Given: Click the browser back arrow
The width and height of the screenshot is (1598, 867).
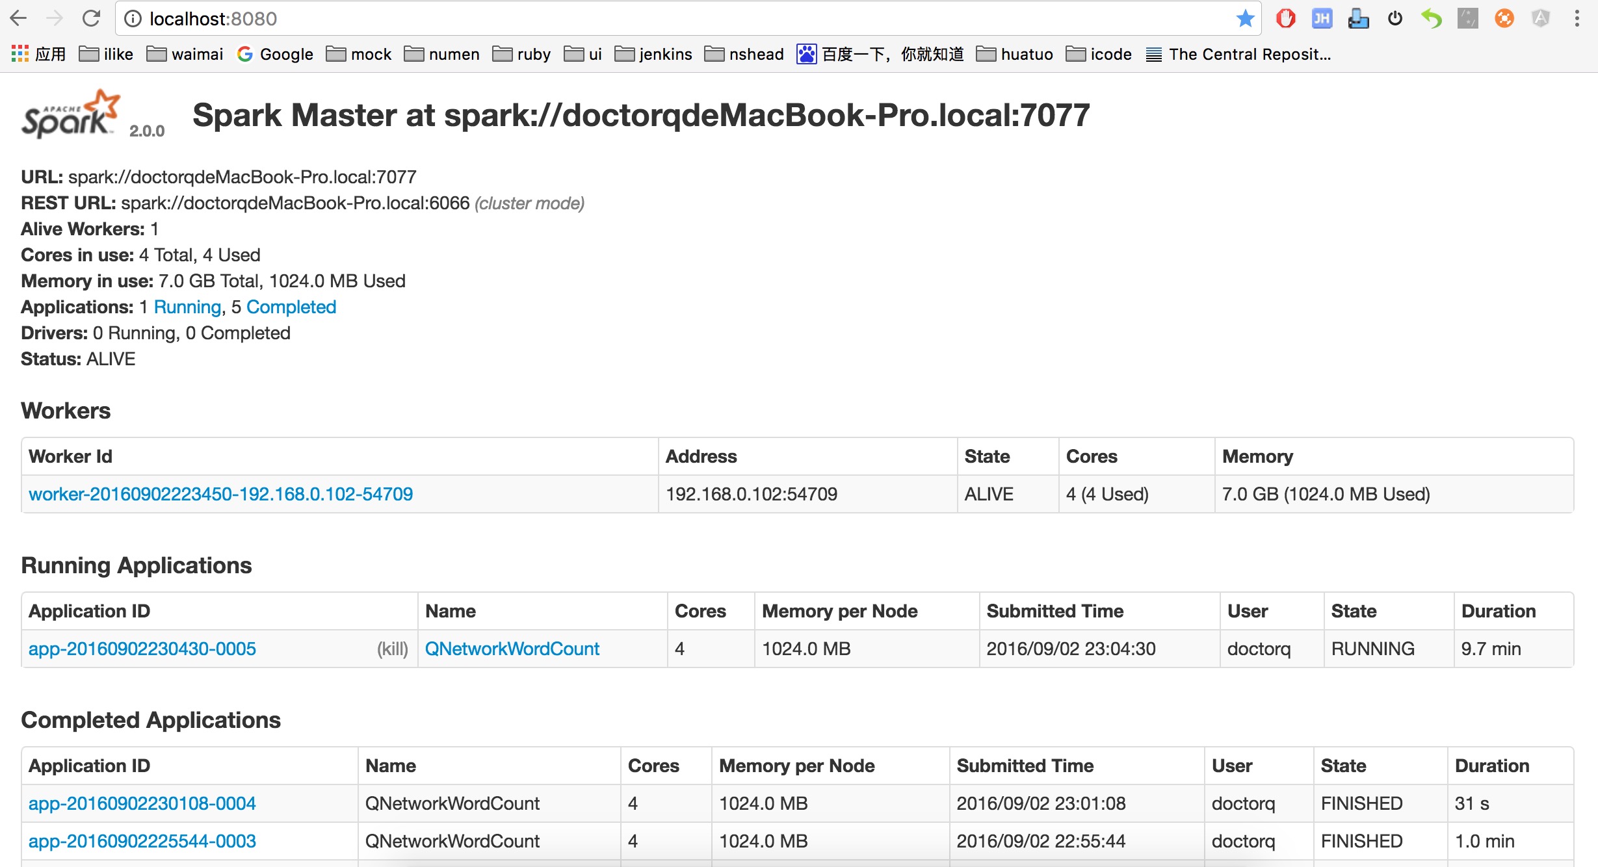Looking at the screenshot, I should coord(18,18).
